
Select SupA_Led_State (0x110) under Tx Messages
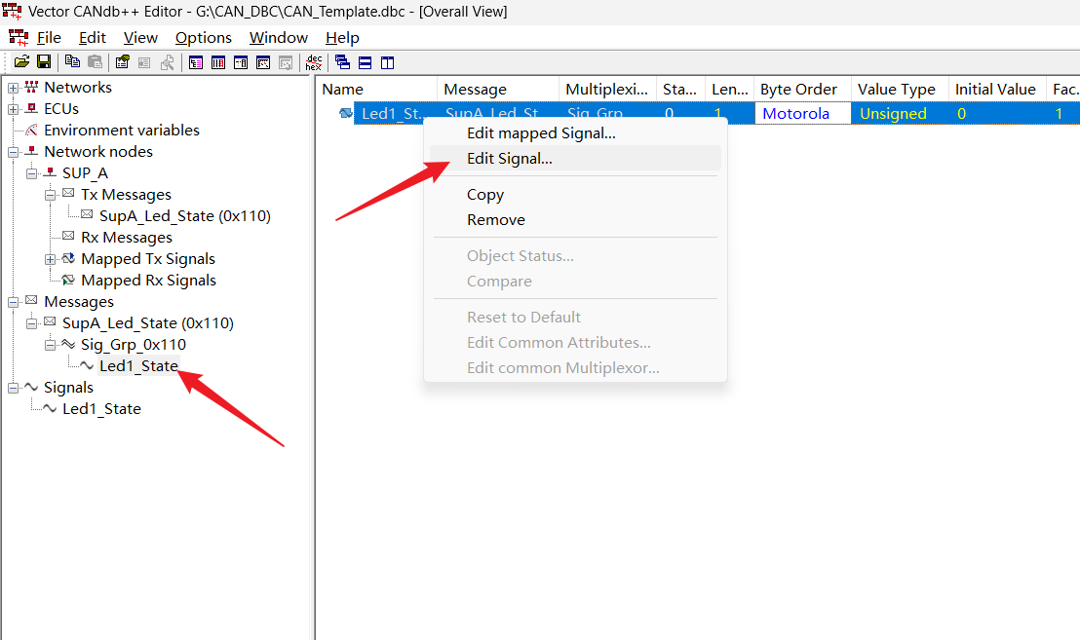[184, 216]
